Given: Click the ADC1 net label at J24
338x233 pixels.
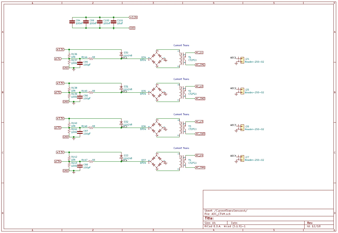Looking at the screenshot, I should pyautogui.click(x=233, y=58).
